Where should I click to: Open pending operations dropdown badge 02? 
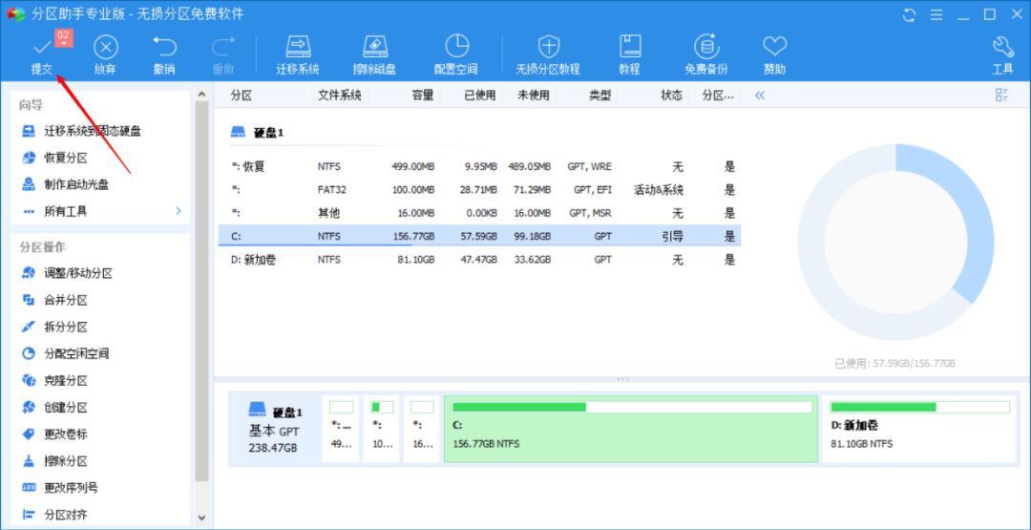click(64, 37)
